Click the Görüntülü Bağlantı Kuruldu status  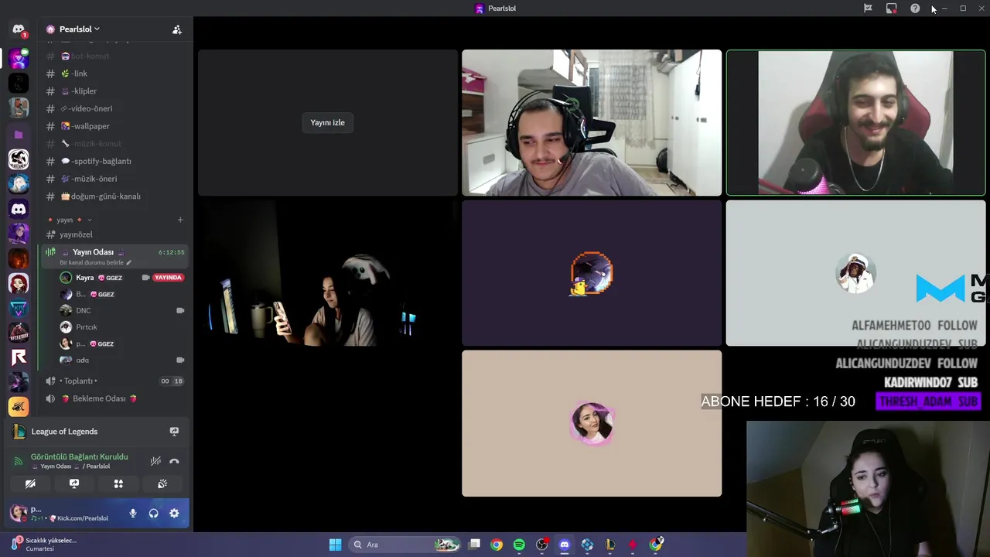click(x=79, y=456)
